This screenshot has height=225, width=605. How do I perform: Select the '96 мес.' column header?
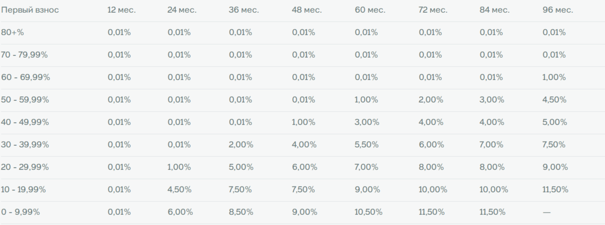pyautogui.click(x=558, y=10)
